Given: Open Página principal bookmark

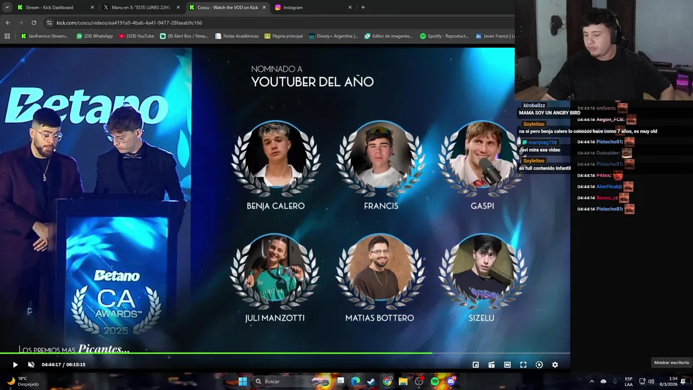Looking at the screenshot, I should coord(284,36).
